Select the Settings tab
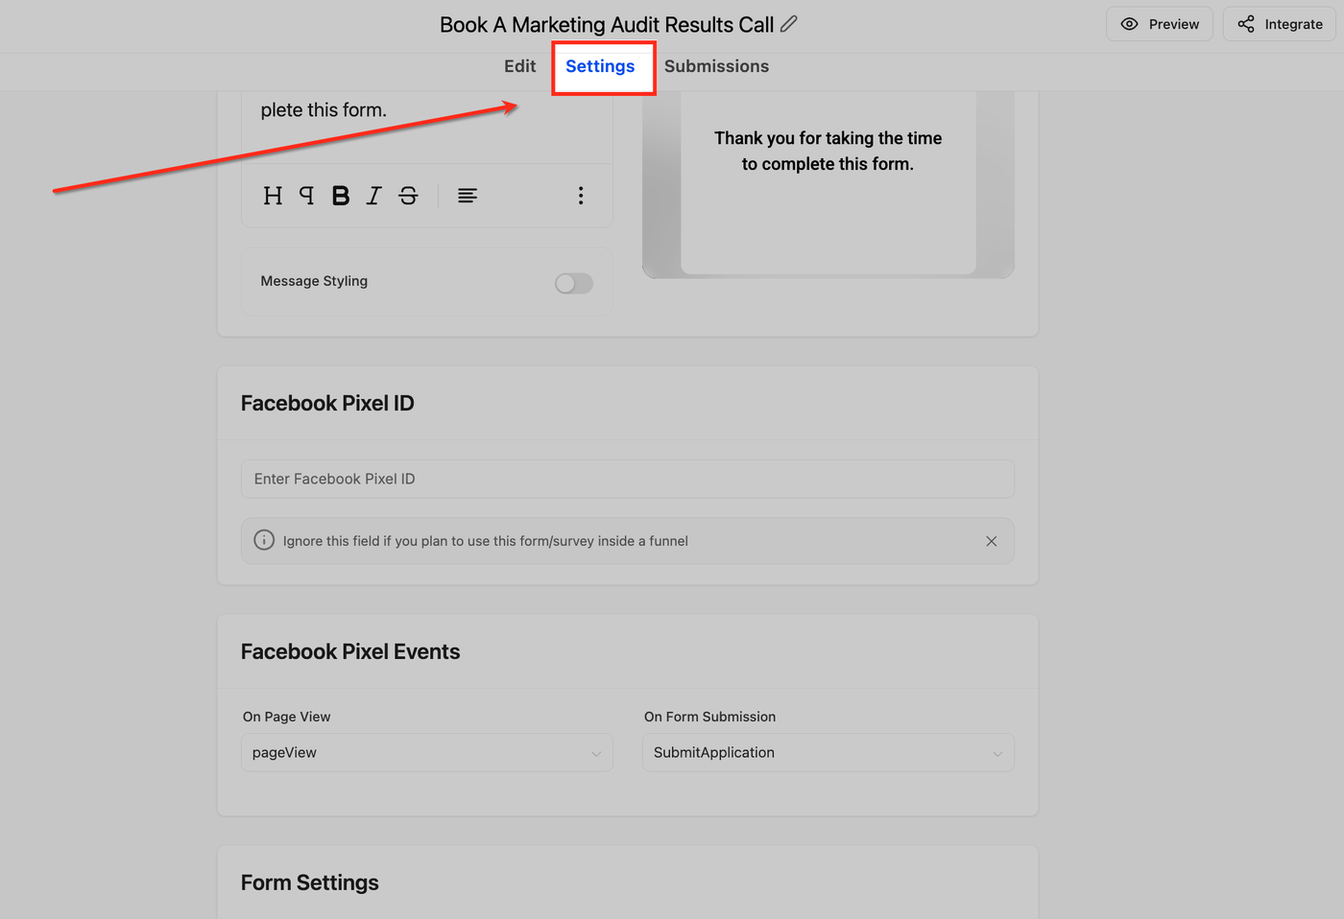This screenshot has height=919, width=1344. tap(600, 66)
